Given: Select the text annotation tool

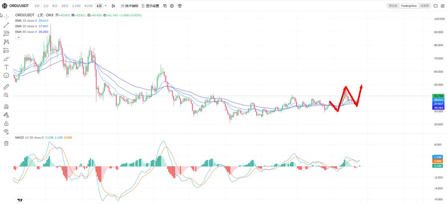Looking at the screenshot, I should (x=6, y=67).
